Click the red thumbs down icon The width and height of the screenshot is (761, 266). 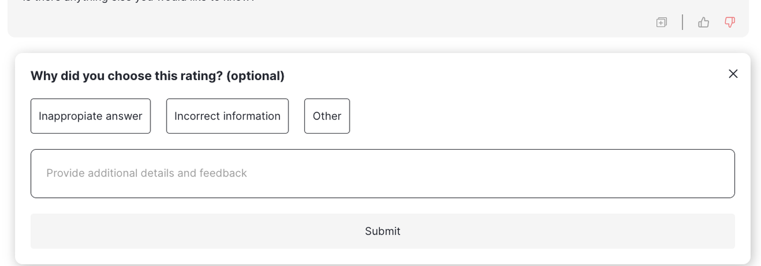point(729,23)
